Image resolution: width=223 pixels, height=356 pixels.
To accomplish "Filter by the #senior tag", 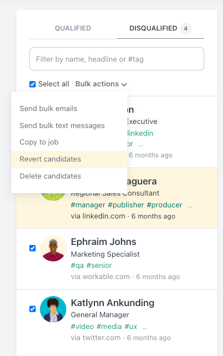I will point(99,266).
